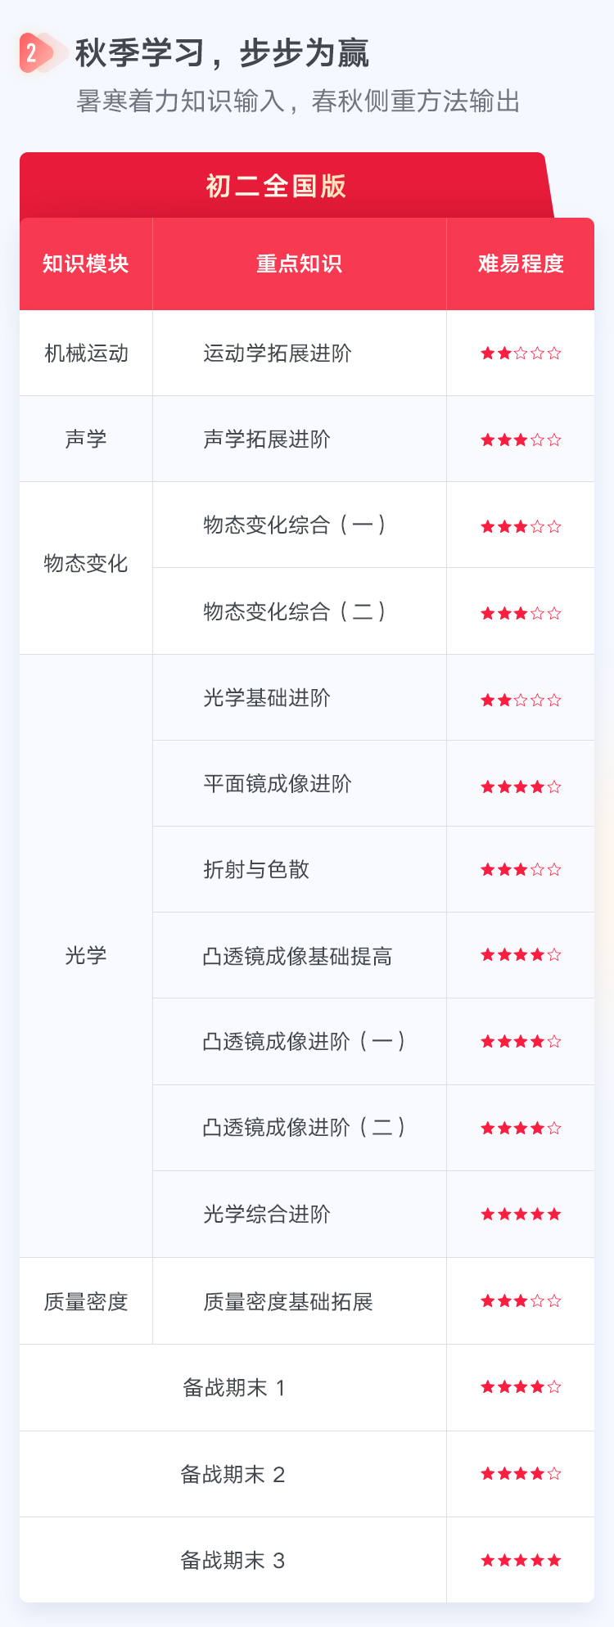Screen dimensions: 614x1627
Task: Click the star rating for 质量密度基础拓展
Action: (x=521, y=1300)
